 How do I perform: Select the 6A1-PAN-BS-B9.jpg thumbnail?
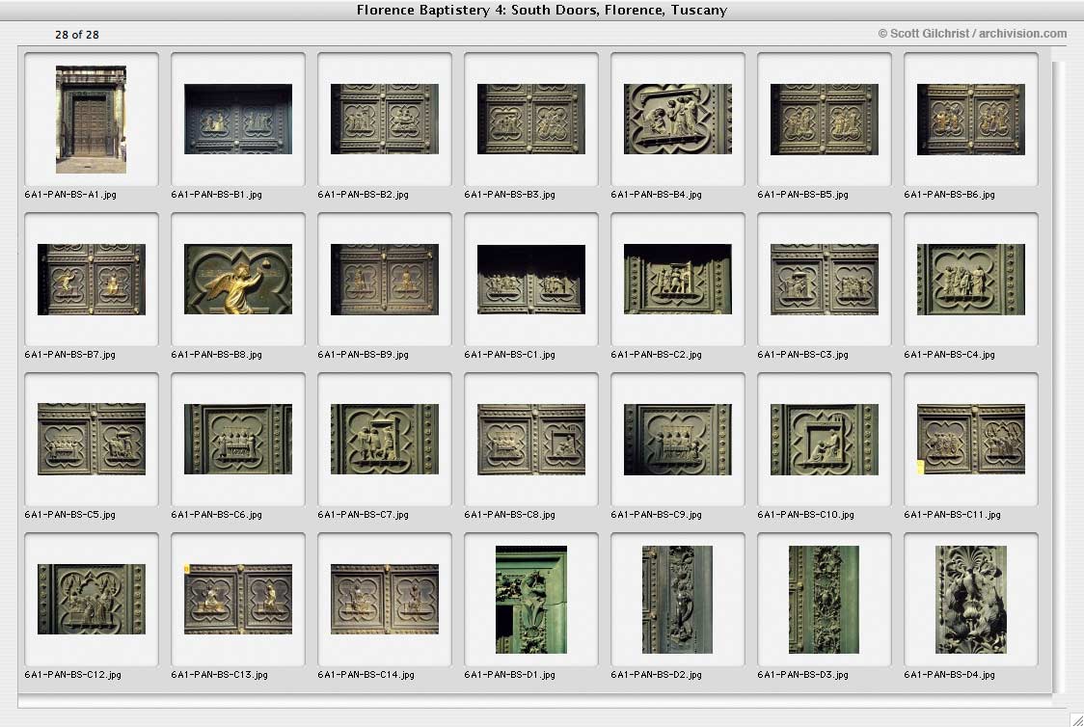point(385,280)
